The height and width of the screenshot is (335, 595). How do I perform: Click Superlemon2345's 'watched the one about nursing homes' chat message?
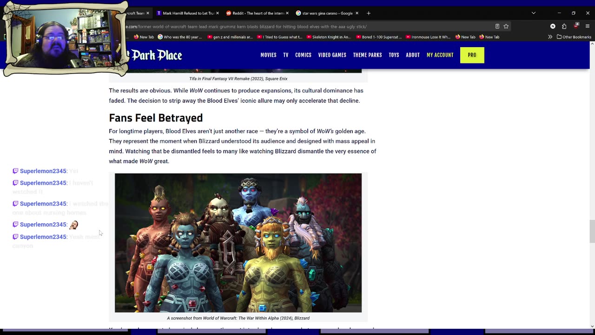[x=60, y=208]
